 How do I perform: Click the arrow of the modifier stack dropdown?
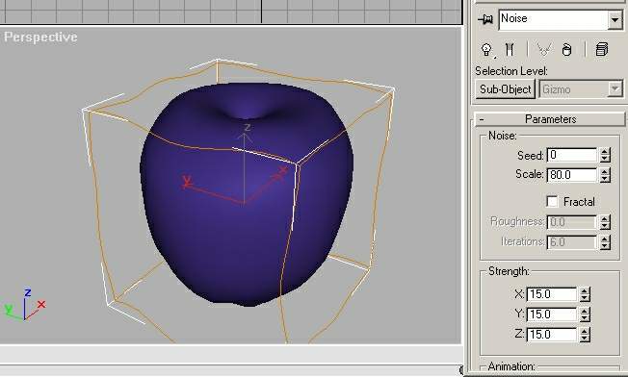(x=615, y=20)
